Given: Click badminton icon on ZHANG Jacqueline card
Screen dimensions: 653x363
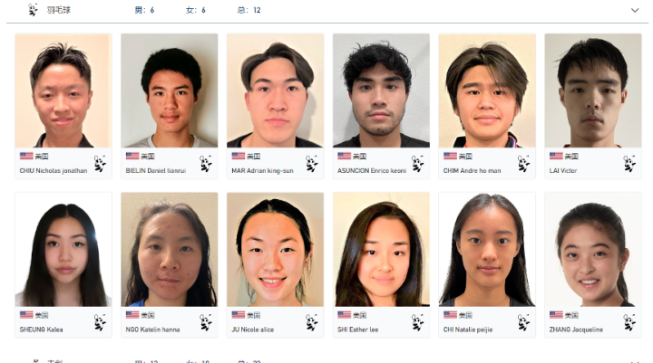Looking at the screenshot, I should 629,322.
